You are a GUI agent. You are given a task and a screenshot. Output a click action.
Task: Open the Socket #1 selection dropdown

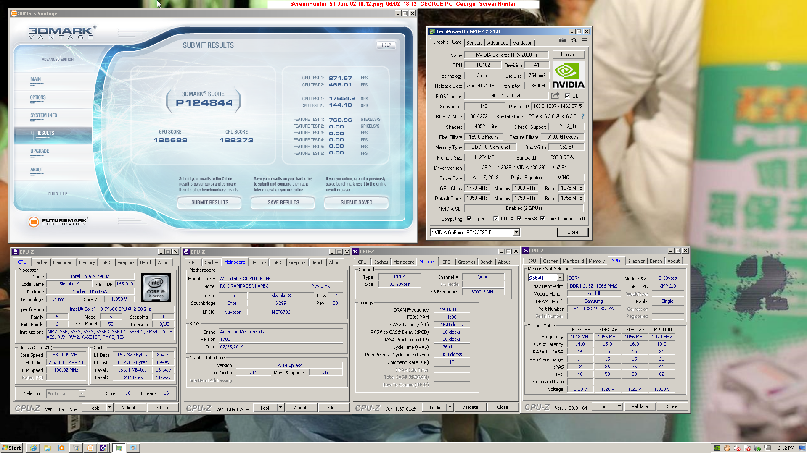pyautogui.click(x=82, y=393)
